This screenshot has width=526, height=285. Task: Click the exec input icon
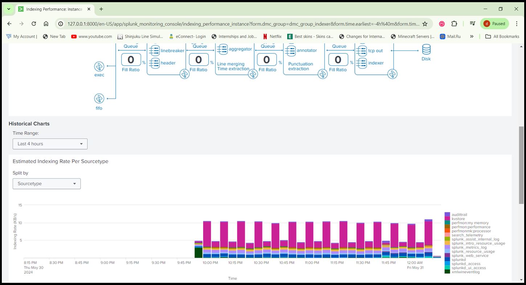point(99,66)
